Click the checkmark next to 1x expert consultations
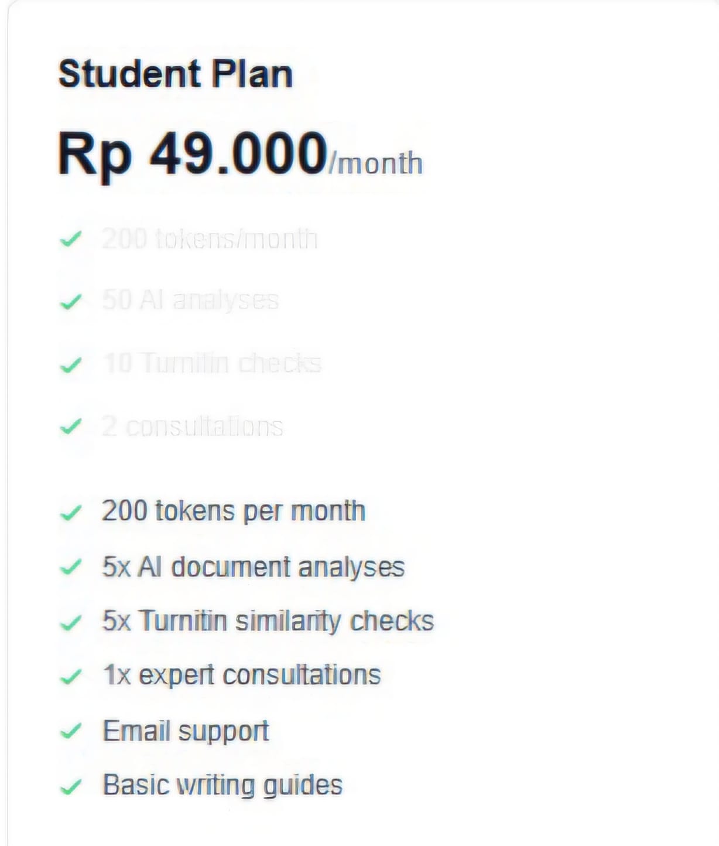This screenshot has height=846, width=719. point(70,677)
